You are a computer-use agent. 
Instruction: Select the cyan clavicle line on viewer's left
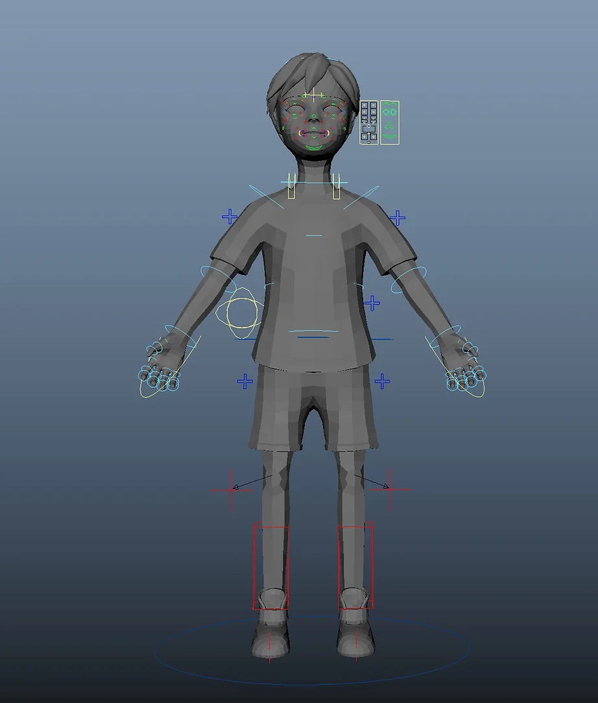[267, 197]
